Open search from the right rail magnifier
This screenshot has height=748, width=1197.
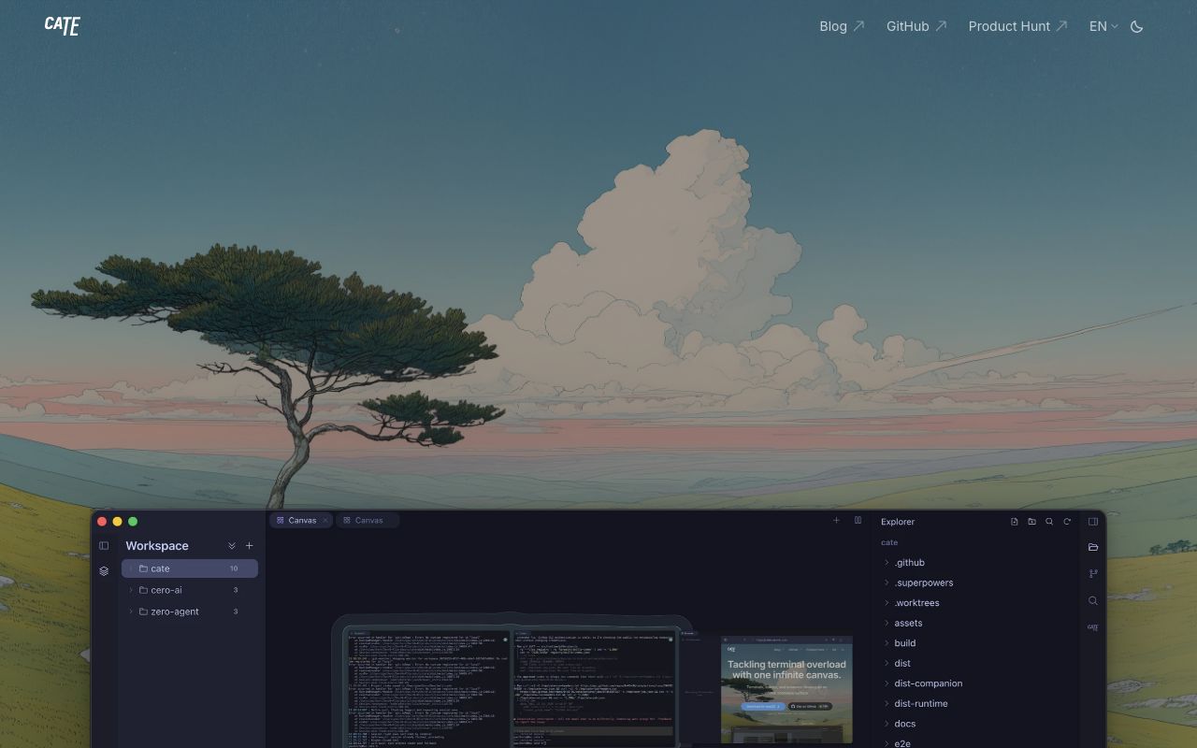coord(1093,600)
